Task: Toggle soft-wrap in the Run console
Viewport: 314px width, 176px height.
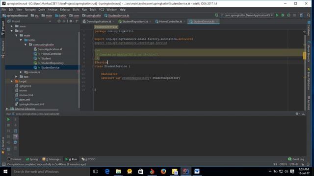Action: (15, 131)
